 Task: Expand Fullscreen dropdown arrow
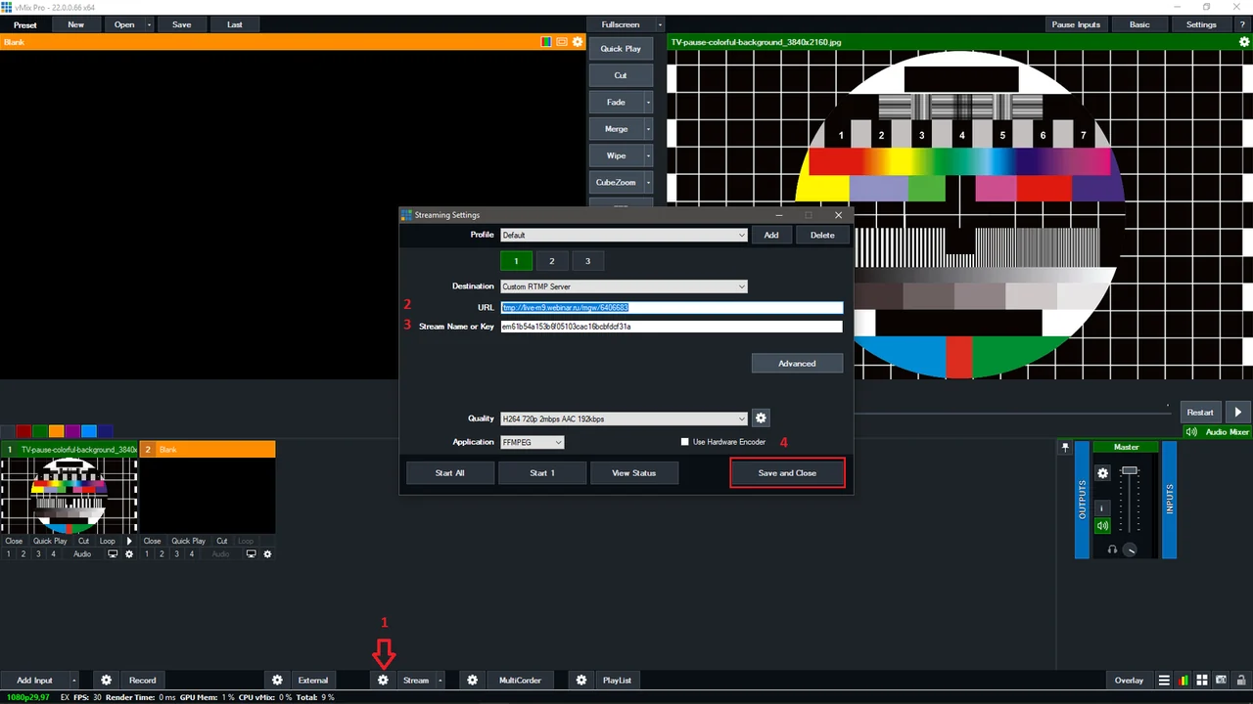click(660, 24)
